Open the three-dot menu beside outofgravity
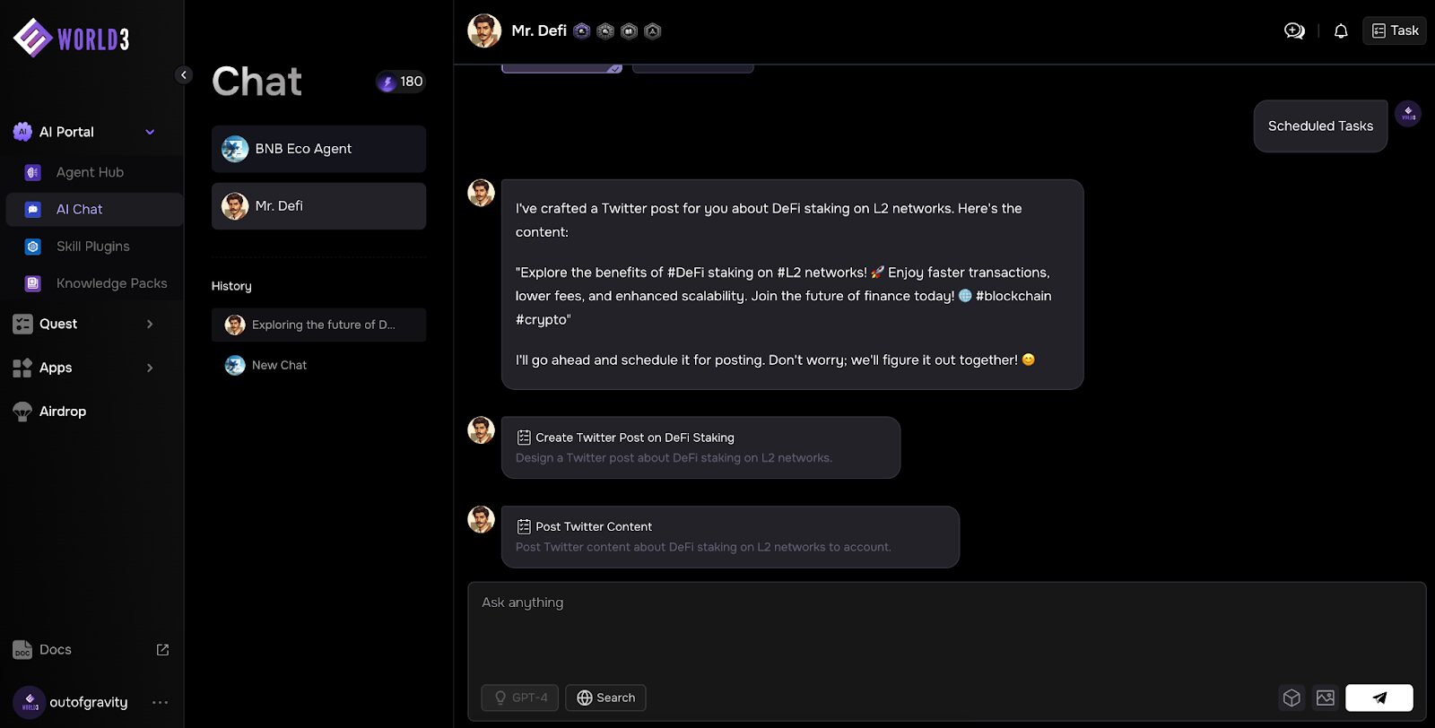1435x728 pixels. (x=161, y=702)
